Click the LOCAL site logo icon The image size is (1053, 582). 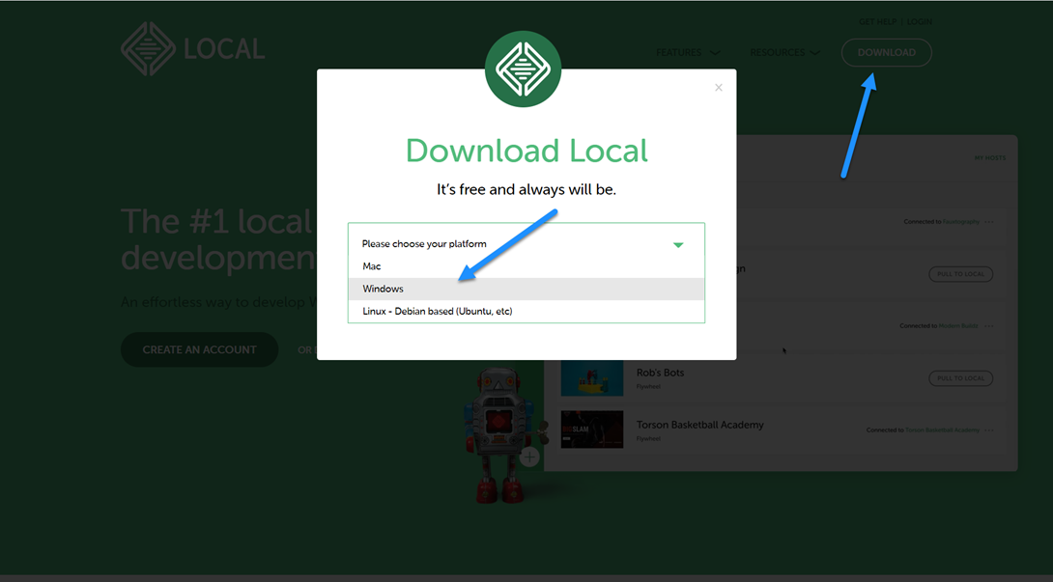(x=148, y=49)
